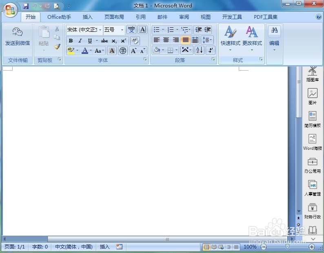Open the font dialog launcher

pos(145,59)
